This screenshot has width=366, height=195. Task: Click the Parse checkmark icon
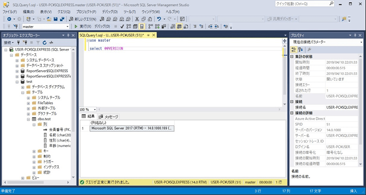(x=122, y=26)
